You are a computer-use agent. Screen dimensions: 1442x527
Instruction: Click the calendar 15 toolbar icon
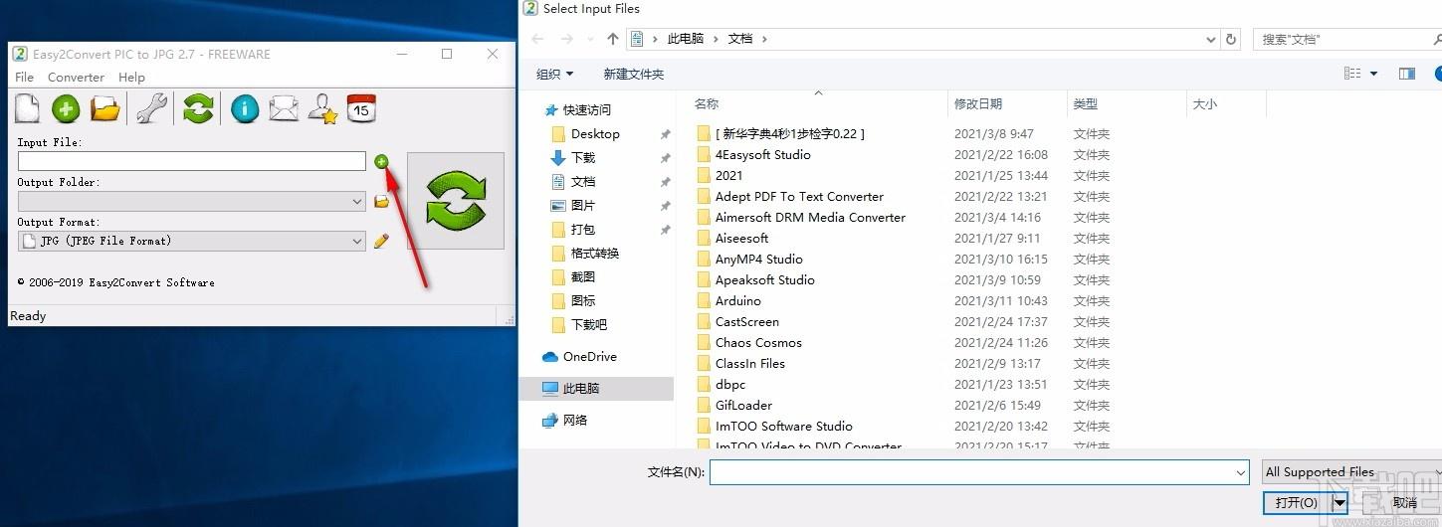point(360,107)
